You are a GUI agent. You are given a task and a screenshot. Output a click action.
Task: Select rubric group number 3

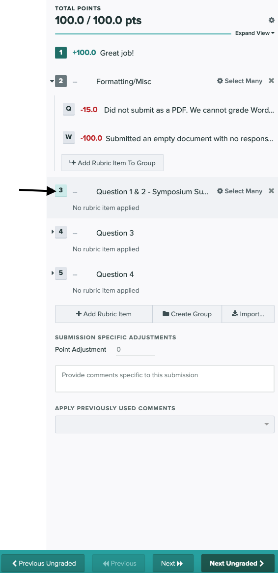61,190
